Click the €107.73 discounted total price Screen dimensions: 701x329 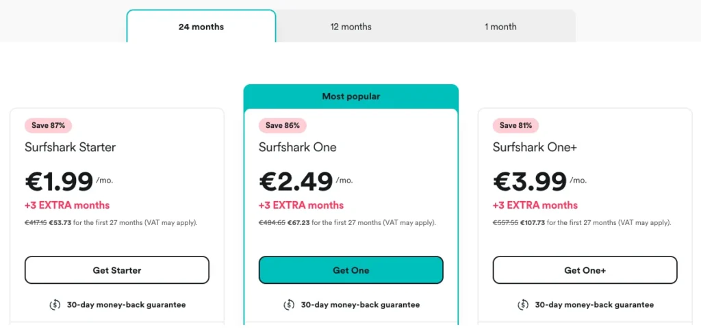coord(533,222)
